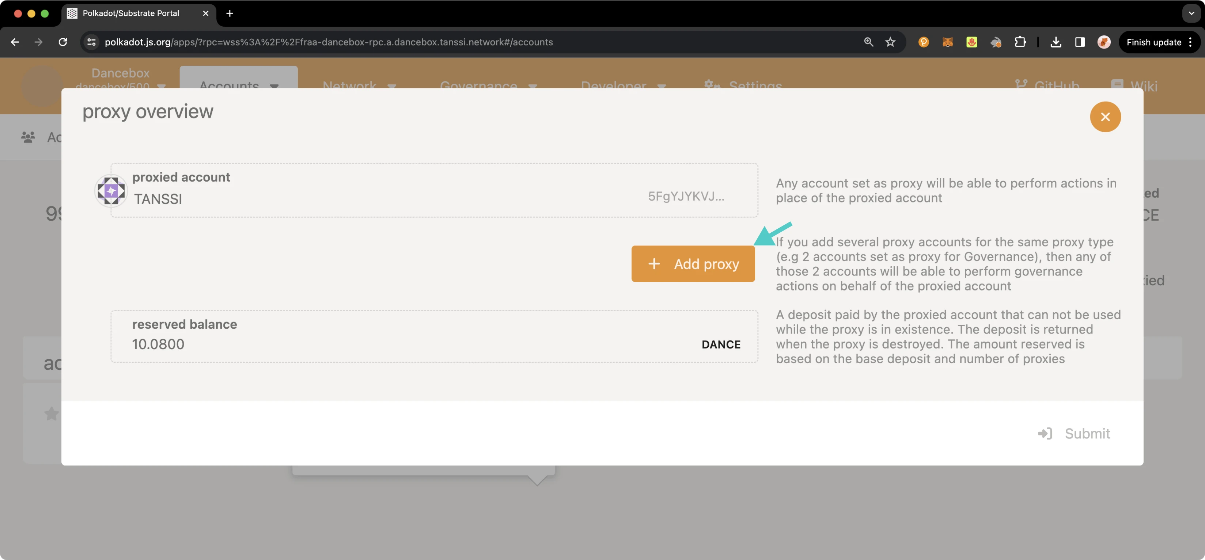Open browser Downloads

point(1055,42)
